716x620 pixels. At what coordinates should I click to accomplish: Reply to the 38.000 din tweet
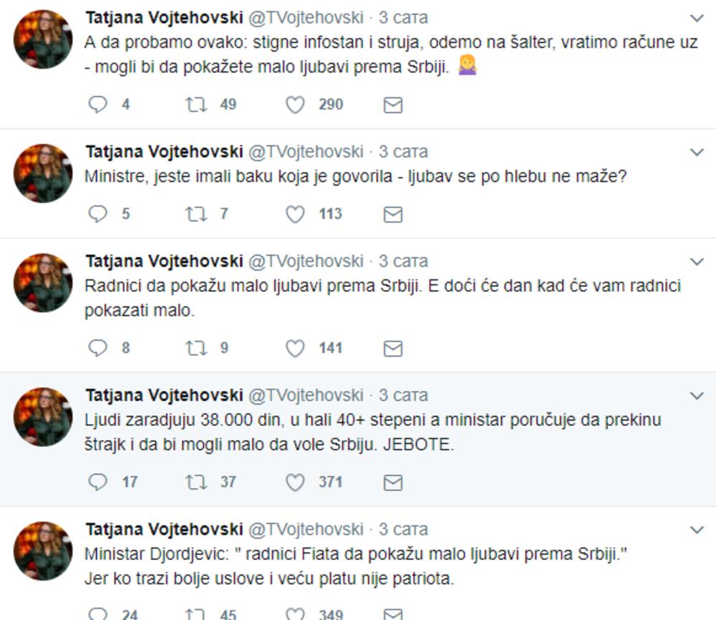pyautogui.click(x=97, y=483)
